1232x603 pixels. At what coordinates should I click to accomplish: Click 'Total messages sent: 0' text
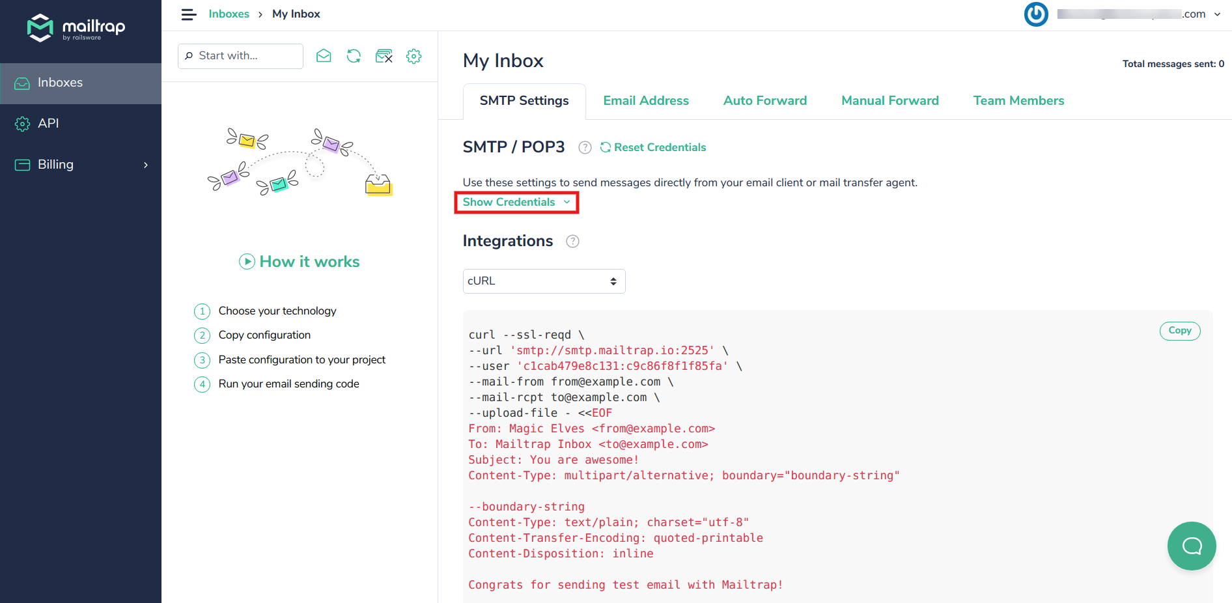pyautogui.click(x=1173, y=64)
